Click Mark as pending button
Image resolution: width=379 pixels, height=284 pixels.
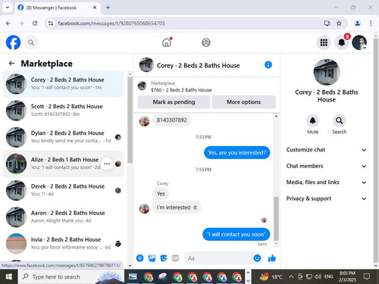pyautogui.click(x=174, y=102)
